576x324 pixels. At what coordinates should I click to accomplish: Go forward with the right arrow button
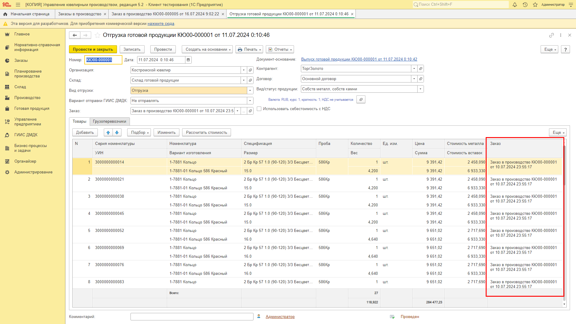85,35
